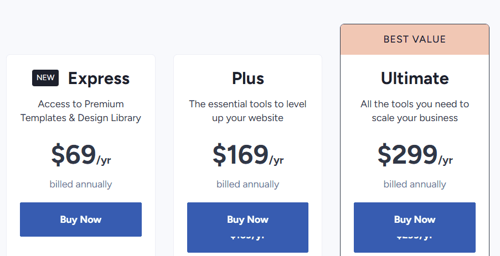Click the 'essential tools to level up' description
The width and height of the screenshot is (500, 256).
pyautogui.click(x=248, y=111)
